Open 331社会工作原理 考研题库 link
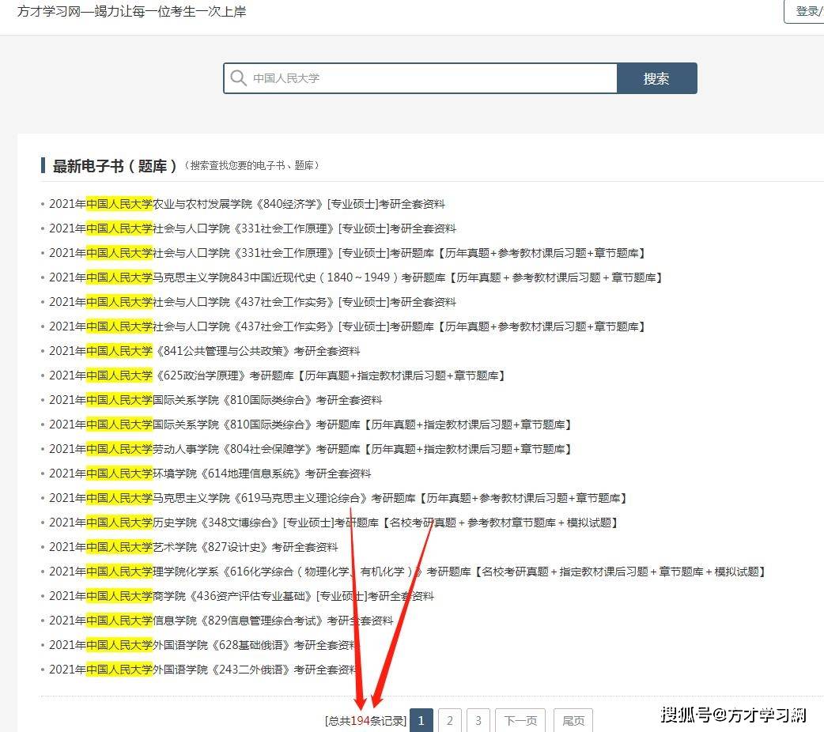The width and height of the screenshot is (824, 732). click(347, 253)
